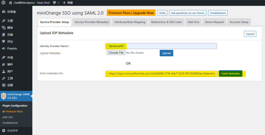Switch to the Service Provider Metadata tab
Viewport: 265px width, 135px height.
click(x=92, y=22)
